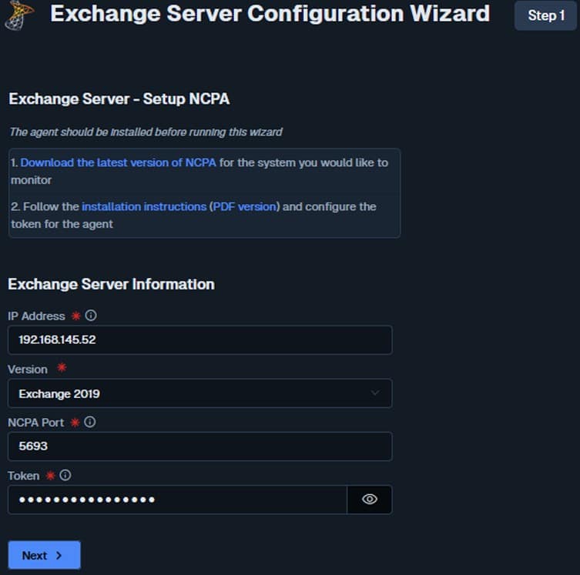Click the agent should be installed note
Screen dimensions: 580x575
point(146,132)
